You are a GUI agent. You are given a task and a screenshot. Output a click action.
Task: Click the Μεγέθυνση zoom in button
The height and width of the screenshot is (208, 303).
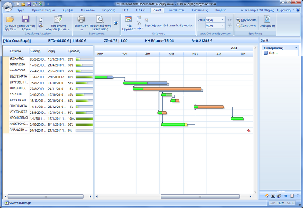point(246,20)
